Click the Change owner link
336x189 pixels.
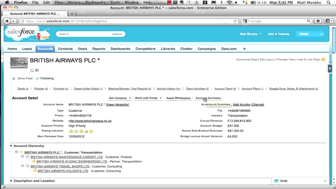(258, 104)
